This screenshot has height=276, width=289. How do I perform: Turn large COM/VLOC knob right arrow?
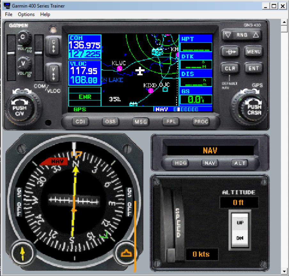click(28, 91)
